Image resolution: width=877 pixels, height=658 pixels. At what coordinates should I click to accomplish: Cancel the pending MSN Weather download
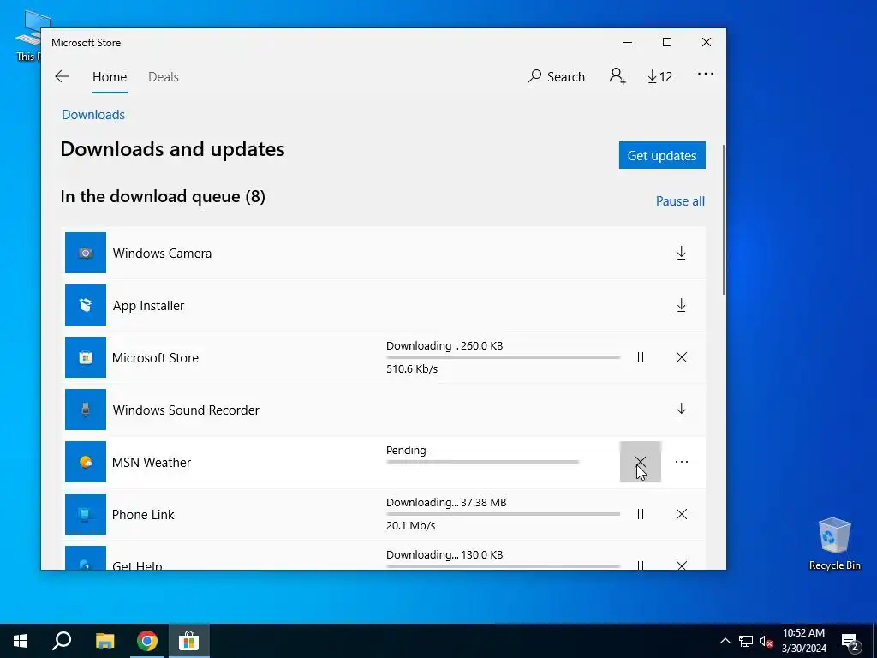(x=641, y=462)
